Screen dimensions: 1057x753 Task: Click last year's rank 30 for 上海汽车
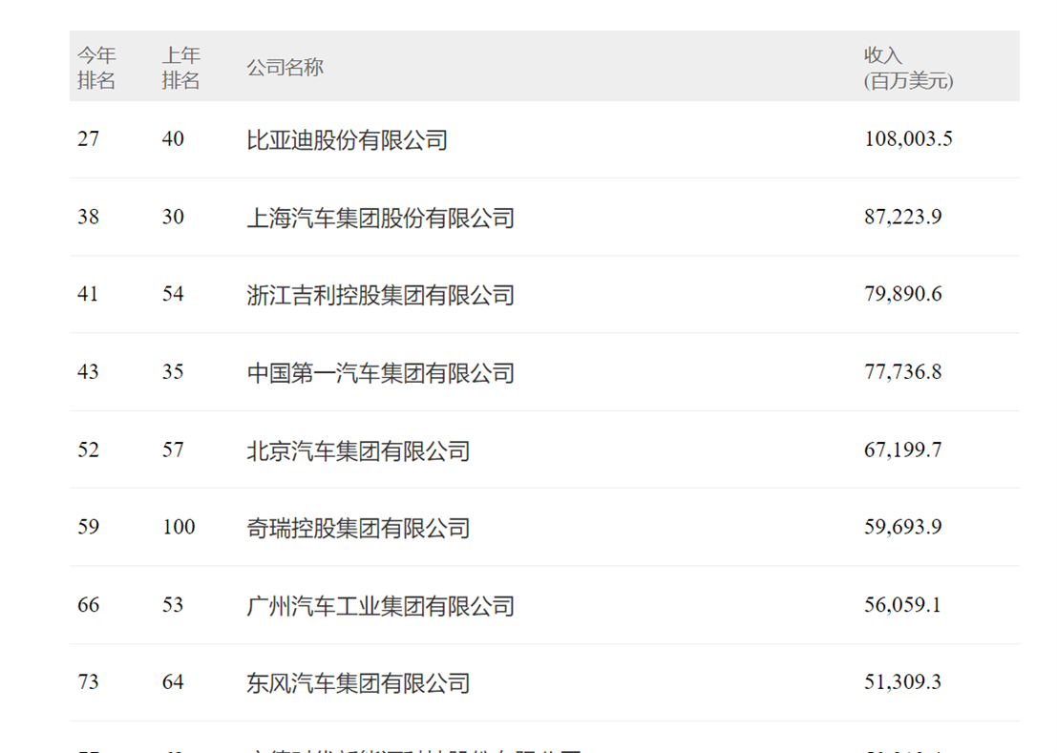pos(173,217)
